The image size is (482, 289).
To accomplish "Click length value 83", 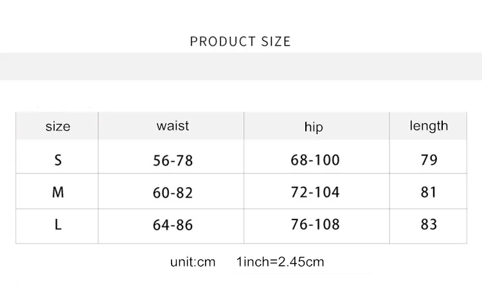I will click(429, 225).
